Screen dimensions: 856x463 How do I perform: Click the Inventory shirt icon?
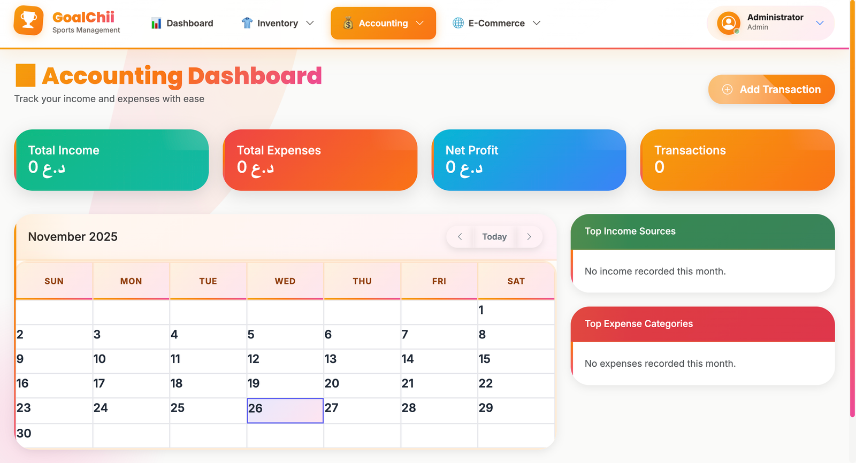click(247, 23)
